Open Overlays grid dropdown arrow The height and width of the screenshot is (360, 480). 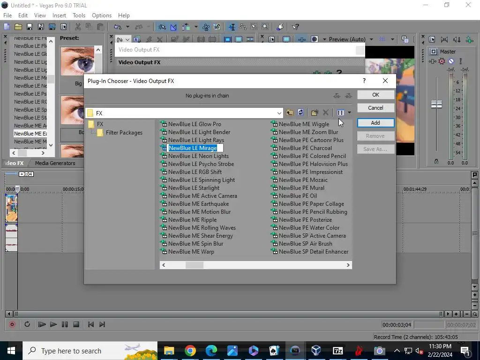click(x=392, y=39)
